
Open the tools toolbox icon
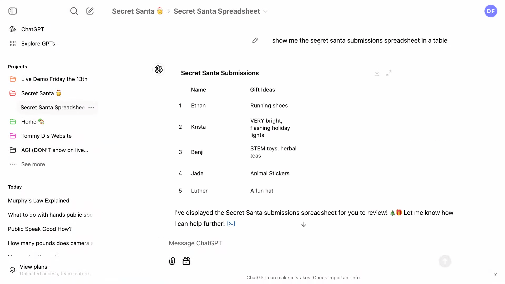tap(186, 261)
